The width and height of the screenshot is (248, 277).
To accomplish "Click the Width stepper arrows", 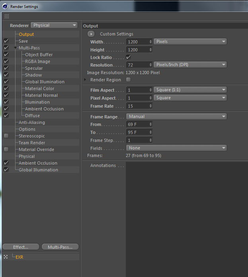I will coord(150,42).
